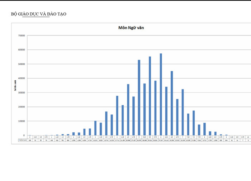Image resolution: width=251 pixels, height=181 pixels.
Task: Select the data table cell showing 27,711
Action: click(x=117, y=140)
